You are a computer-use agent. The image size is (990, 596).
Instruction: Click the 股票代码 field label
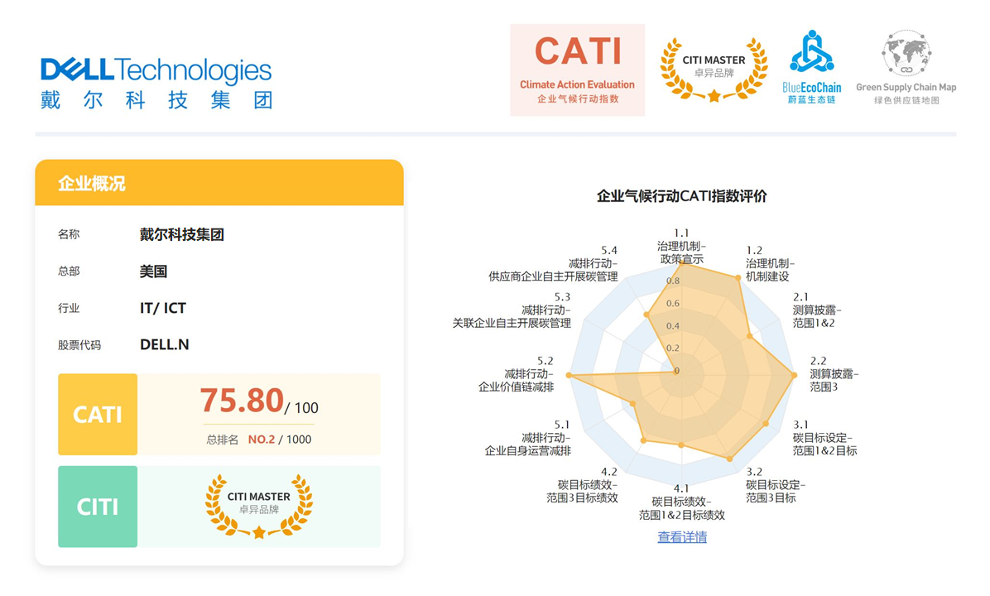[79, 345]
